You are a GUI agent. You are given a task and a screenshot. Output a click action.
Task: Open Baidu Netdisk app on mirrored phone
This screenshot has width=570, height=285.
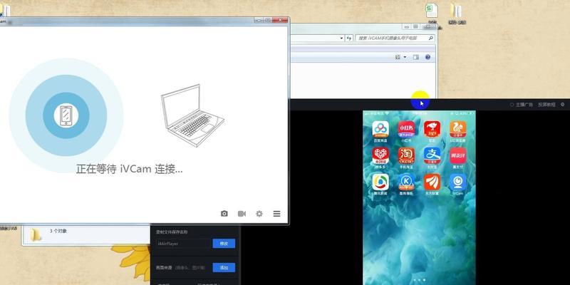[x=380, y=130]
